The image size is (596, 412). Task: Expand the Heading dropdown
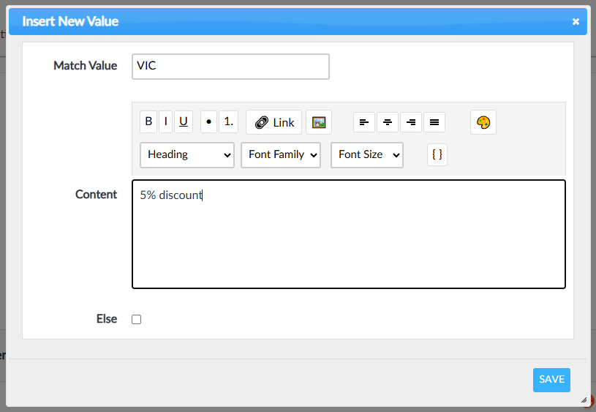(x=187, y=154)
